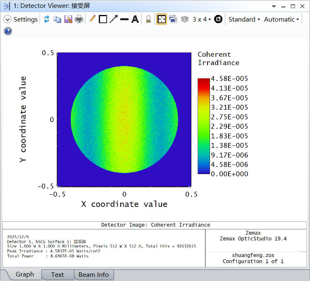Click the Total Power text line
Screen dimensions: 310x281
48,256
